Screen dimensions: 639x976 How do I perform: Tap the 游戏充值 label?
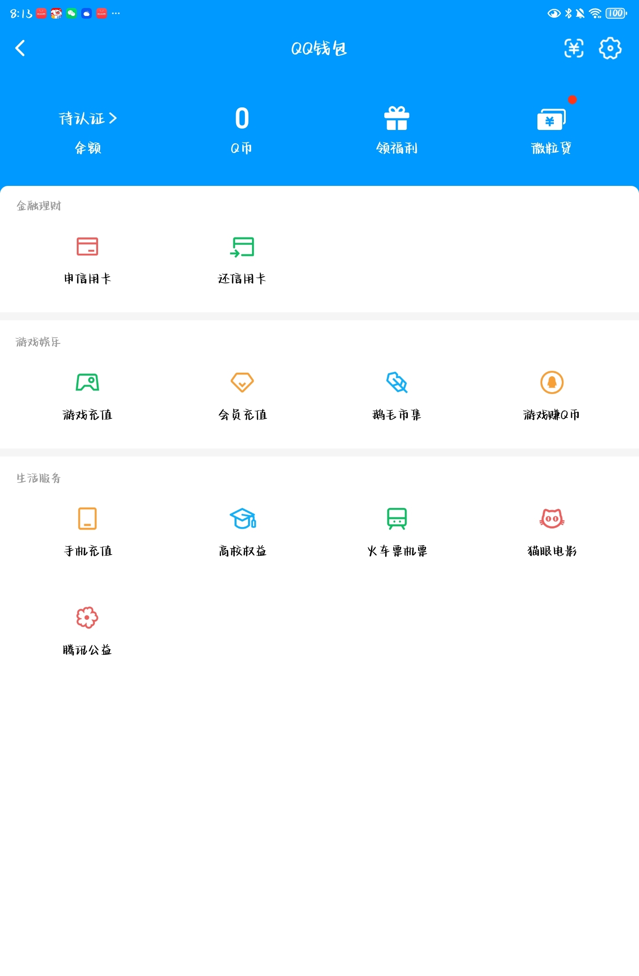tap(87, 415)
